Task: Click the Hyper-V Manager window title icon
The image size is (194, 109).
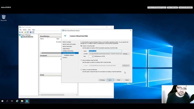Action: pyautogui.click(x=20, y=27)
